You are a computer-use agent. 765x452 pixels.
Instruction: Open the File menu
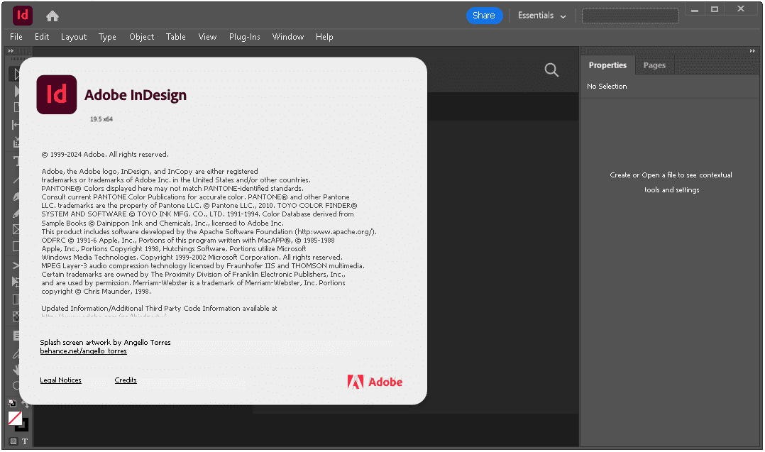tap(16, 37)
